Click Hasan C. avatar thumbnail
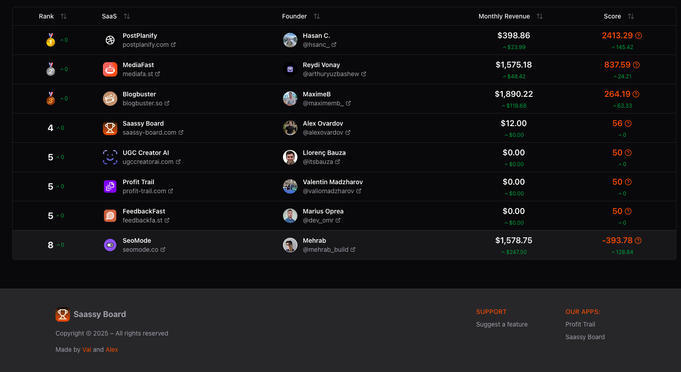 [290, 40]
